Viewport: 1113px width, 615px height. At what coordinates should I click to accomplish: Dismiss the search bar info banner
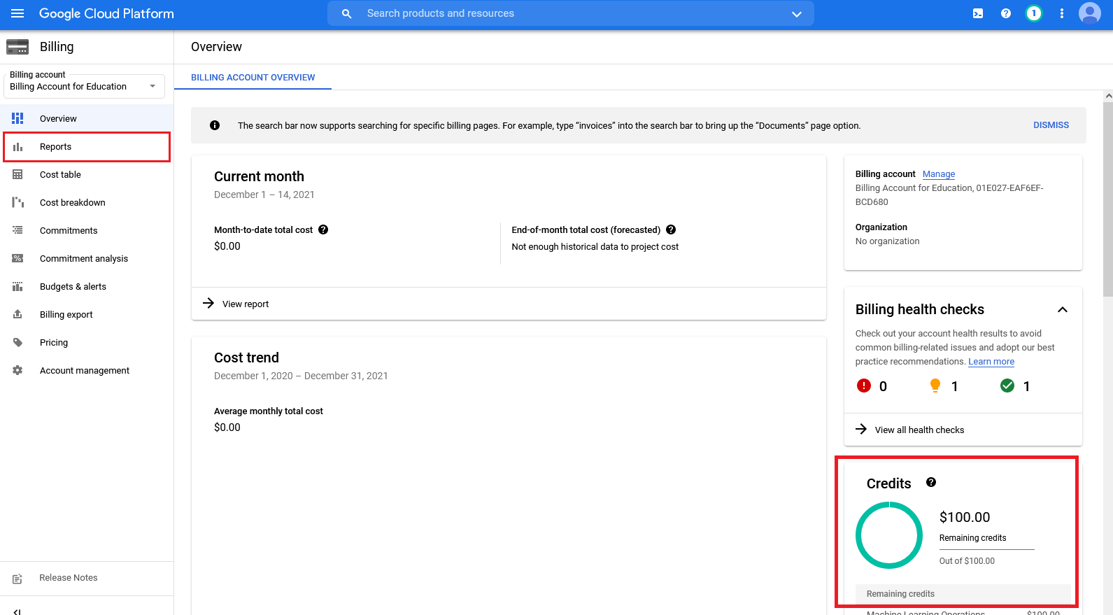1051,125
